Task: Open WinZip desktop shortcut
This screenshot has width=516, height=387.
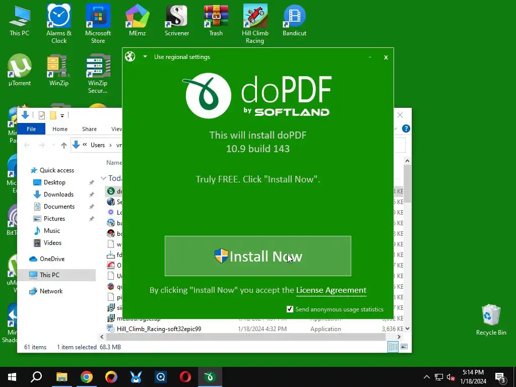Action: point(58,70)
